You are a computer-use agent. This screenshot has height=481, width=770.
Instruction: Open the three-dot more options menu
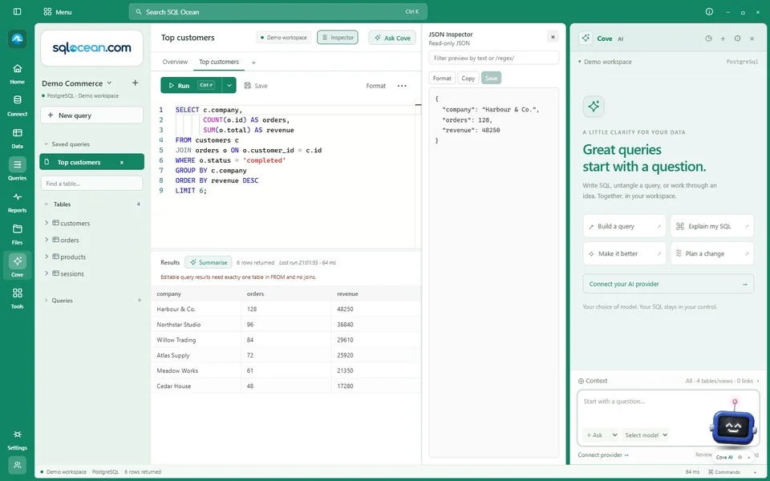click(402, 86)
